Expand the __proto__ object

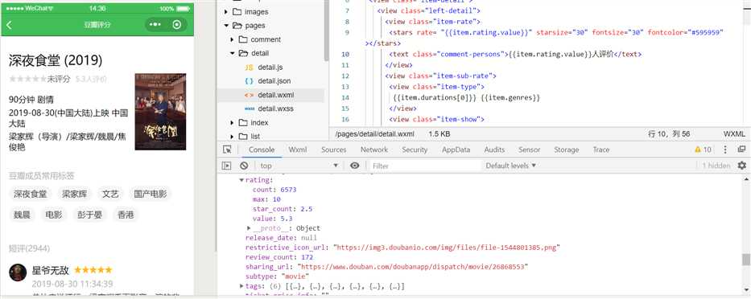coord(249,228)
